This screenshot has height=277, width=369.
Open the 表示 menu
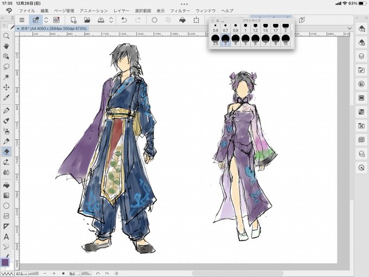(x=161, y=11)
